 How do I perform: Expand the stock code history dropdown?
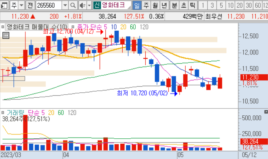click(65, 5)
